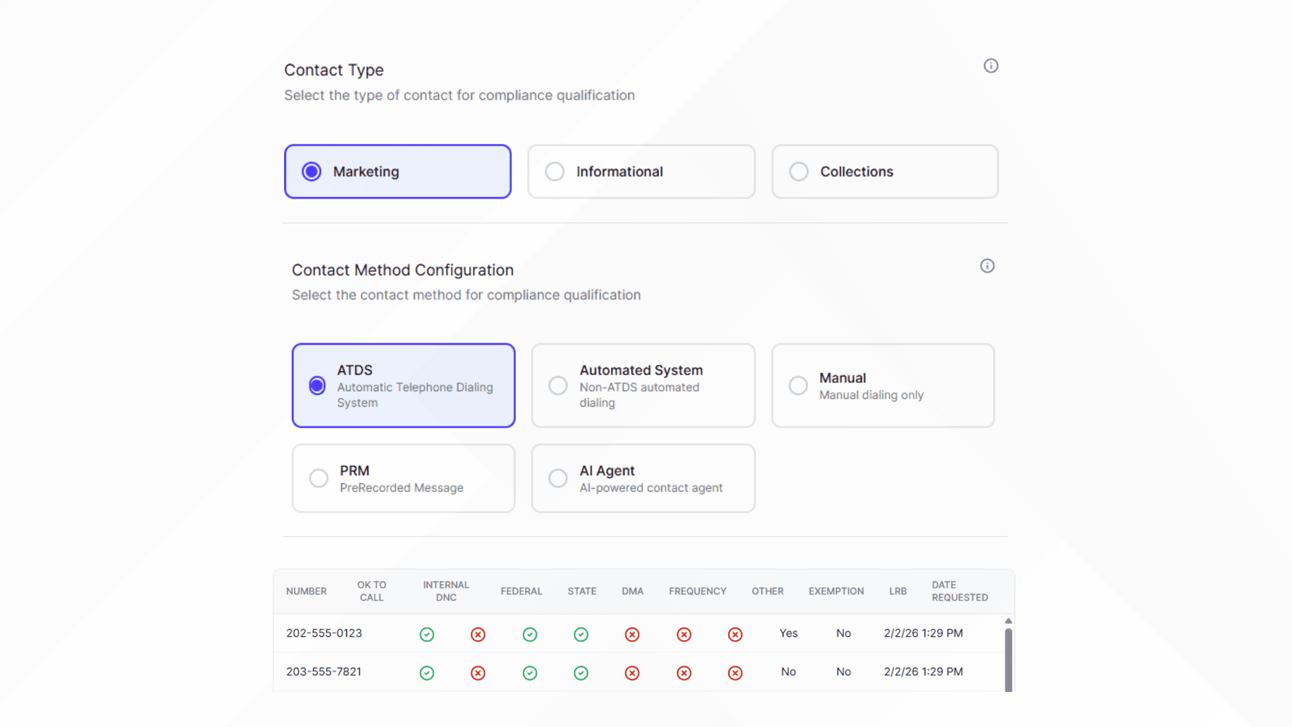Choose the PRM PreRecorded Message option

pos(403,479)
